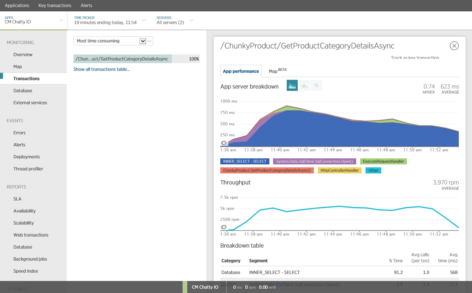Open the Key transactions menu
Image resolution: width=472 pixels, height=293 pixels.
(55, 6)
